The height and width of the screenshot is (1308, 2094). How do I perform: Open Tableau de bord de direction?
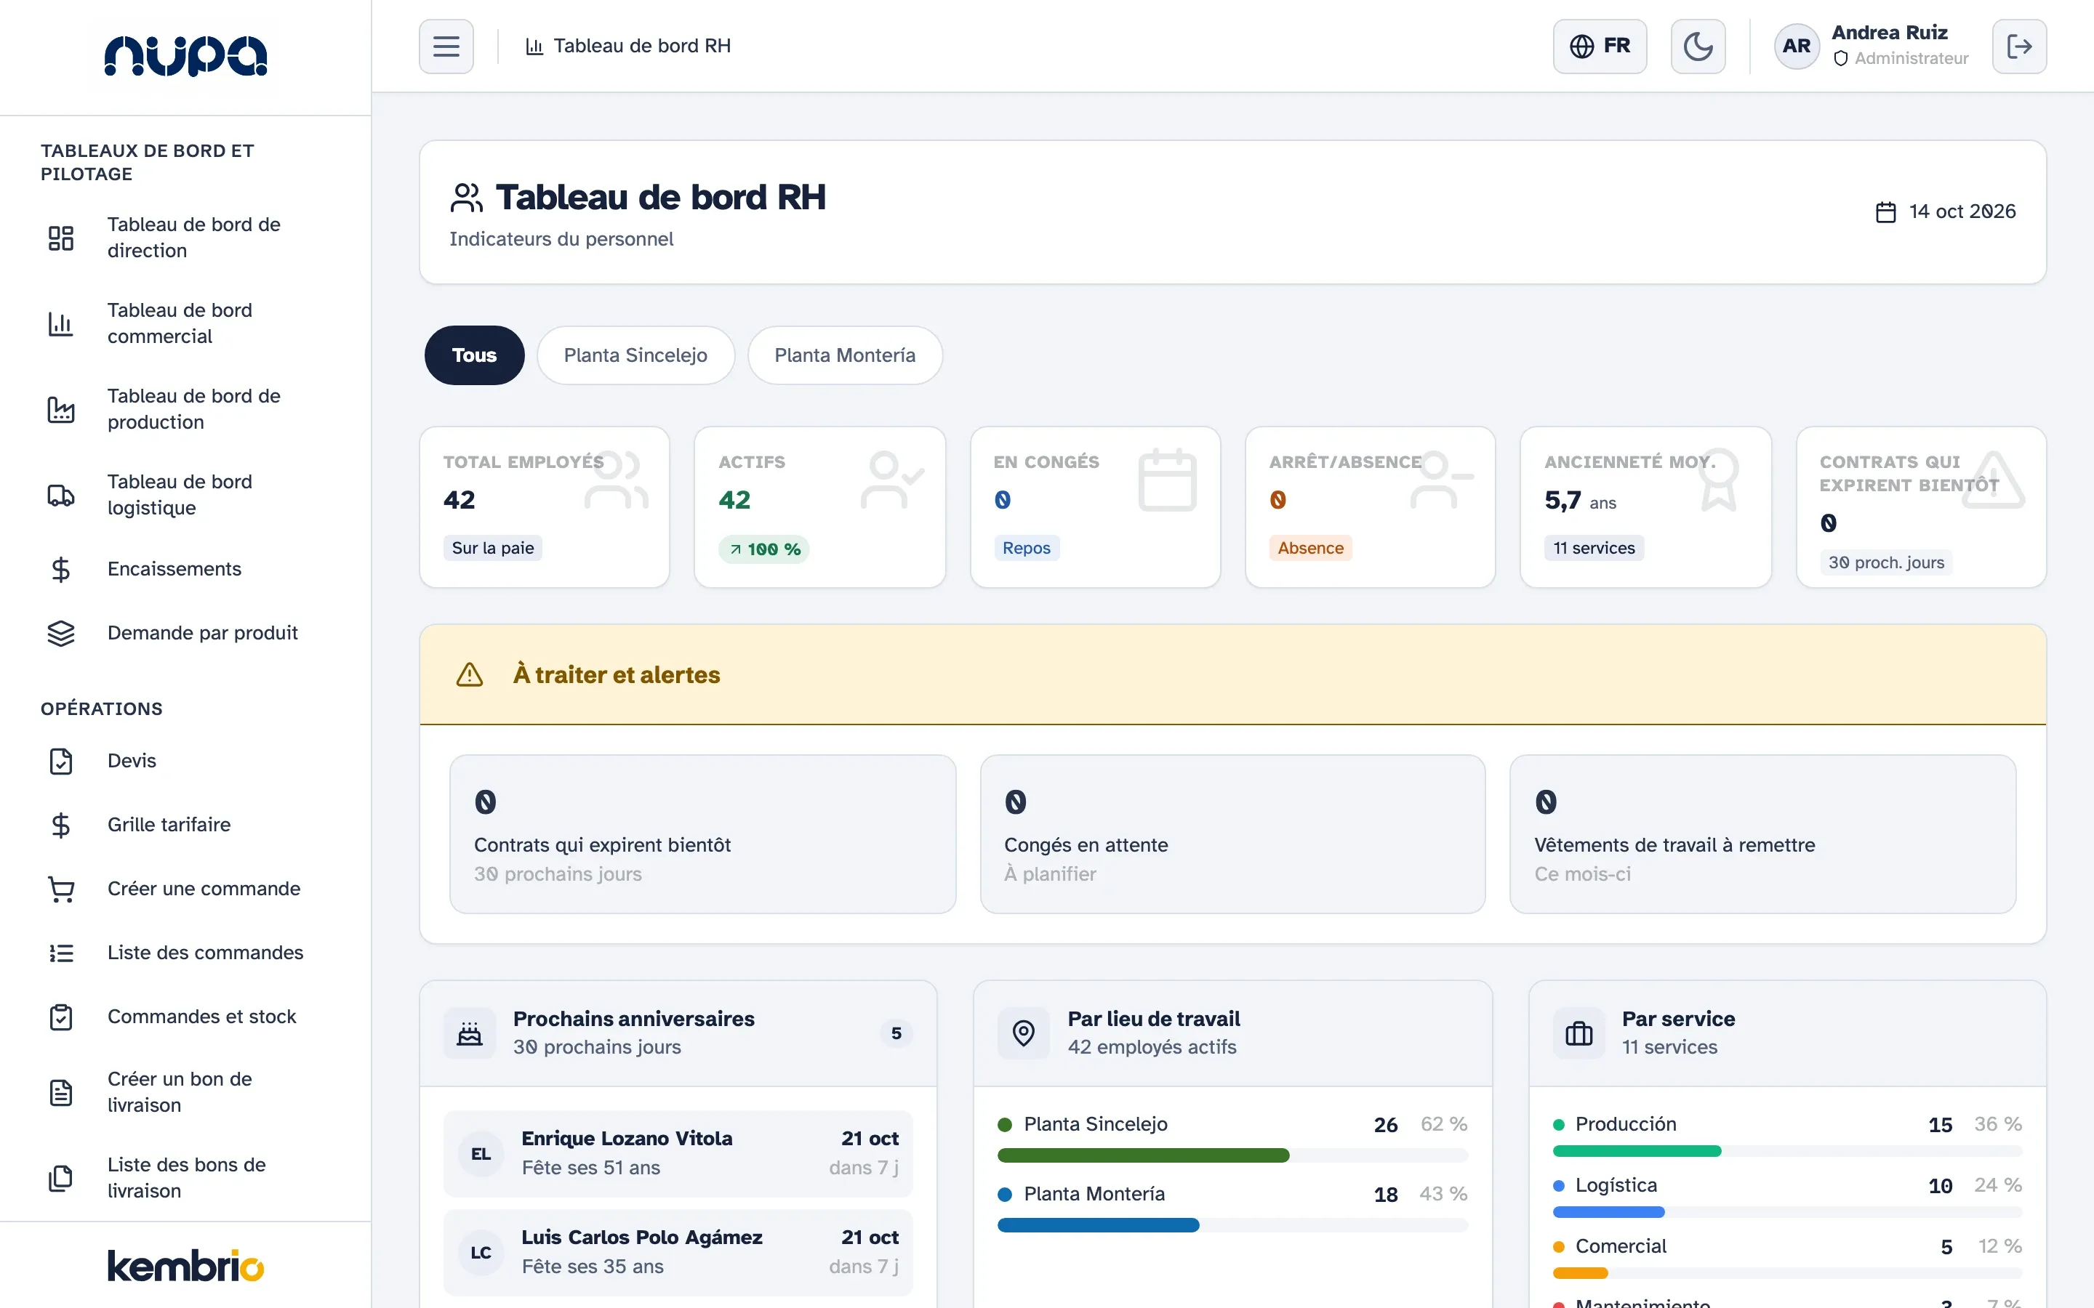[x=185, y=237]
